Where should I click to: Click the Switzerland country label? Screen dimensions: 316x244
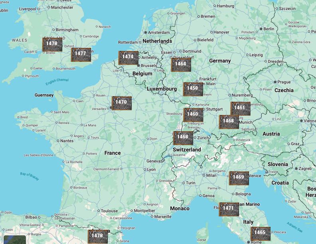[187, 150]
